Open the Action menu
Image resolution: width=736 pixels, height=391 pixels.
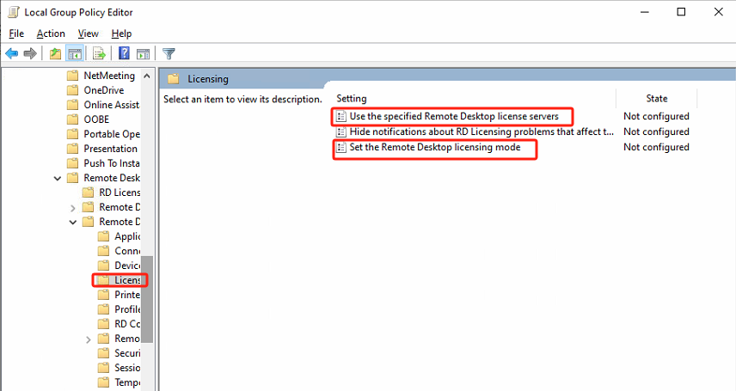pos(51,34)
